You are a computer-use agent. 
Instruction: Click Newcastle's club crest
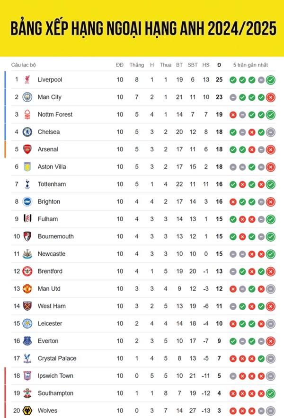(27, 254)
